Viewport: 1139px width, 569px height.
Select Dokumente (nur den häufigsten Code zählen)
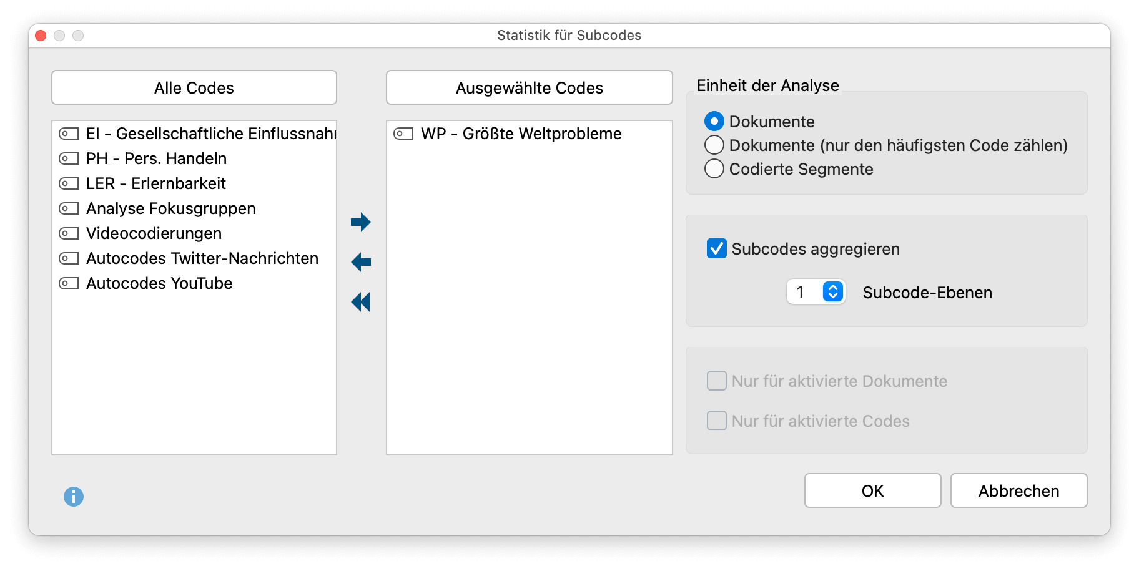click(714, 144)
